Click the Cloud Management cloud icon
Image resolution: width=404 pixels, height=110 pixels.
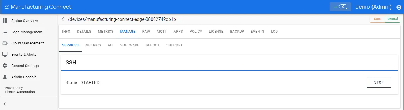(5, 43)
